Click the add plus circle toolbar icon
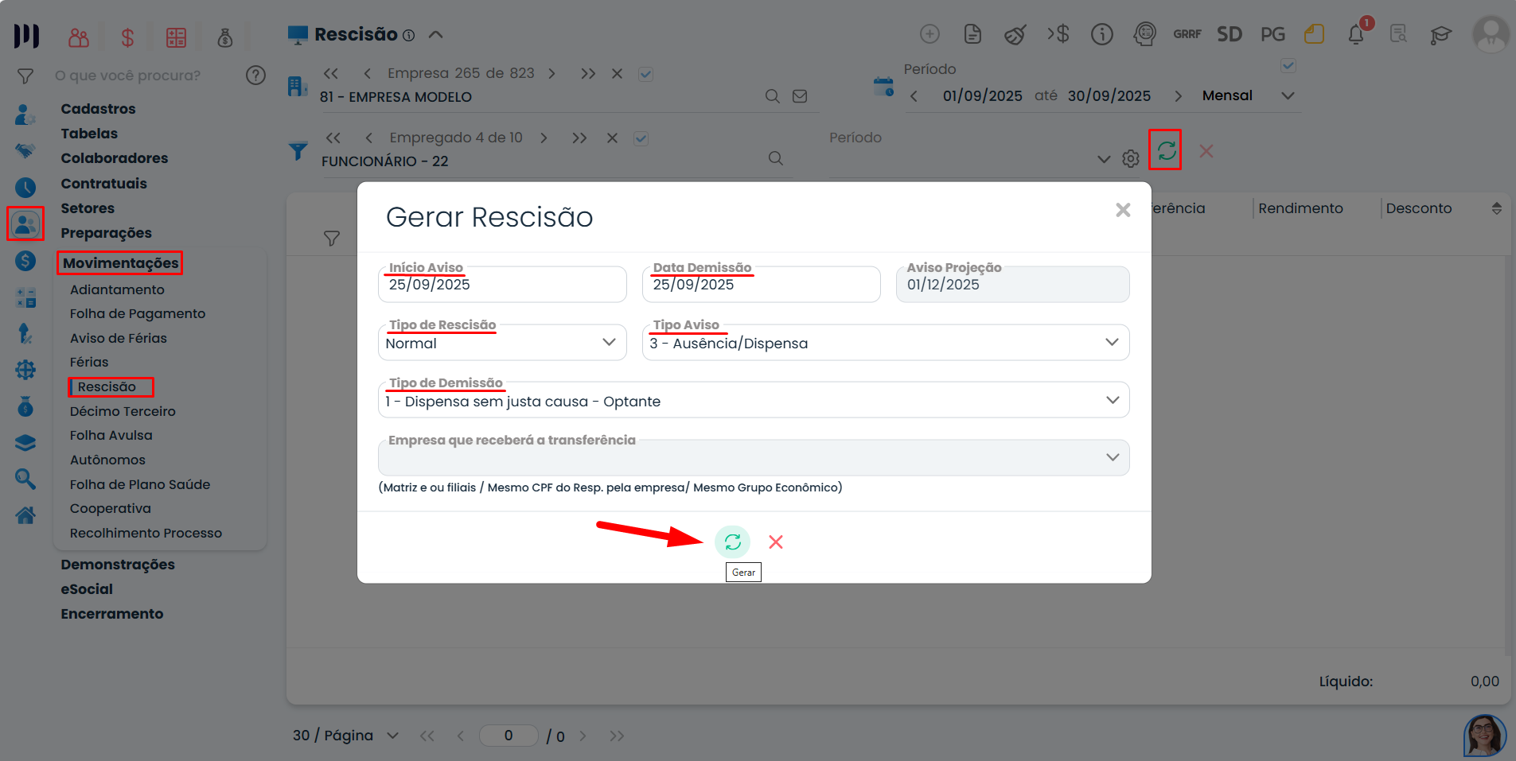The height and width of the screenshot is (761, 1516). pos(929,34)
